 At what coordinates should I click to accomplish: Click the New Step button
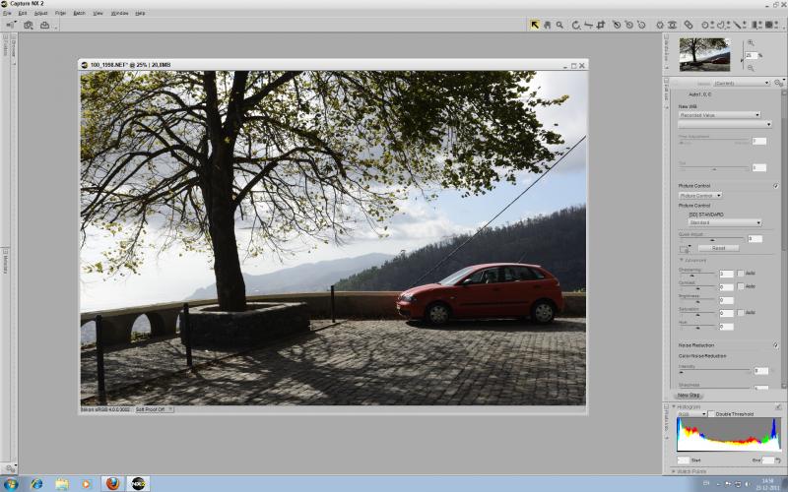pyautogui.click(x=689, y=396)
